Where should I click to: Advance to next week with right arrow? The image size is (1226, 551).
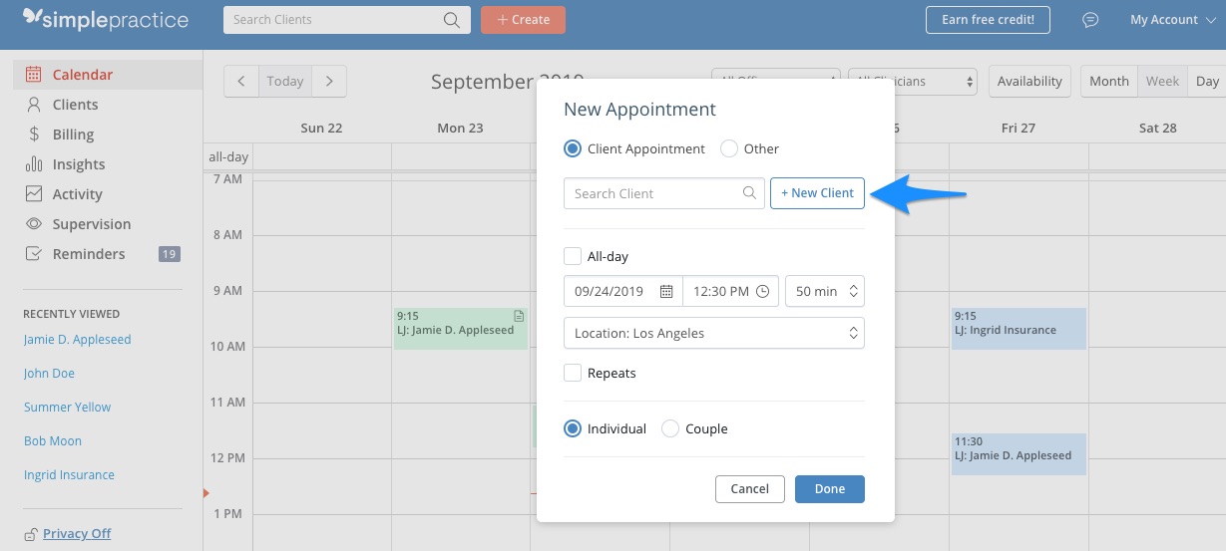pos(329,82)
